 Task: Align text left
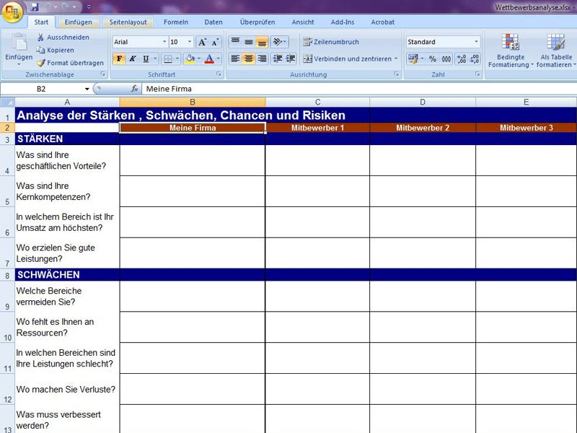point(235,58)
